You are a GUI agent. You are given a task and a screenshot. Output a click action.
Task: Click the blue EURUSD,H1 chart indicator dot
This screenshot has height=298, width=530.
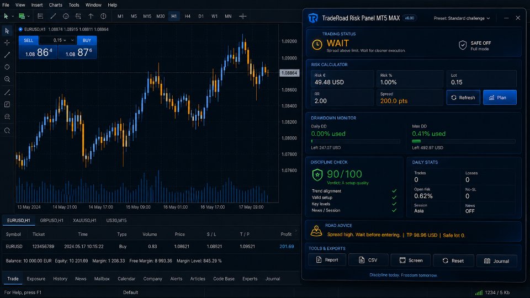(20, 29)
